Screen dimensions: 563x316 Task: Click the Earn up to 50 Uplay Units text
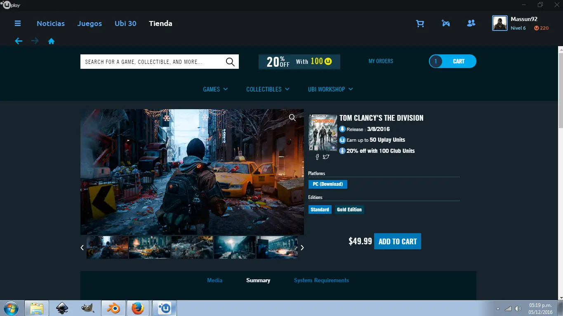click(376, 140)
